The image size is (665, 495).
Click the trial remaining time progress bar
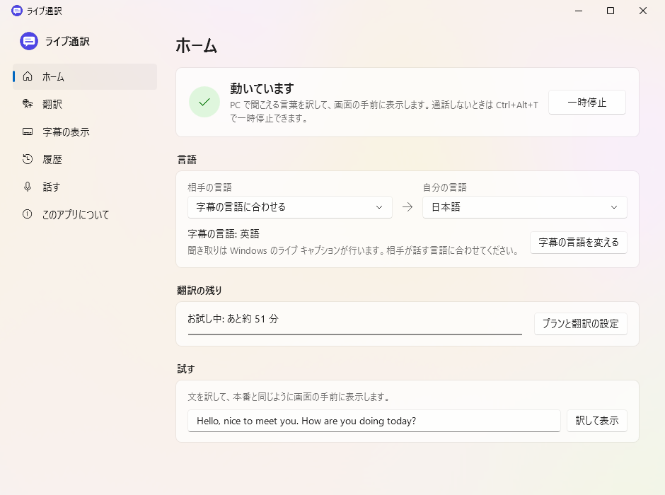(355, 334)
